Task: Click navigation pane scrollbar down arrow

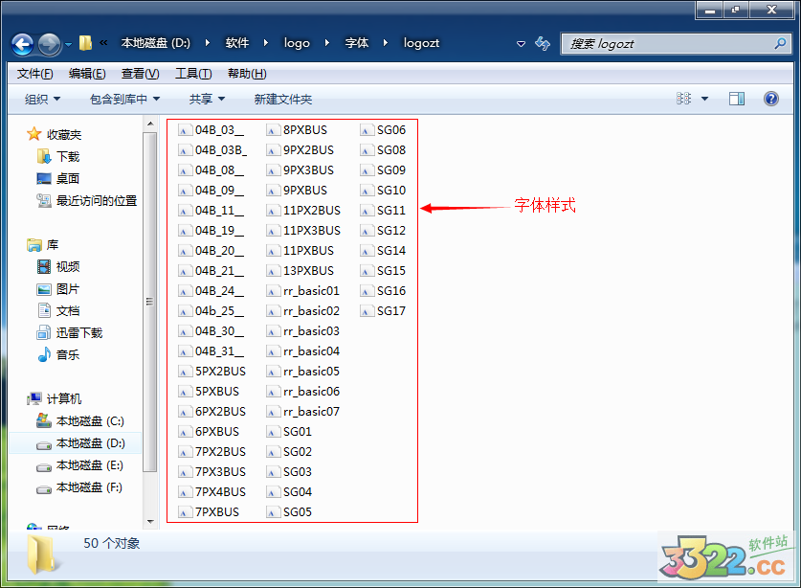Action: [150, 522]
